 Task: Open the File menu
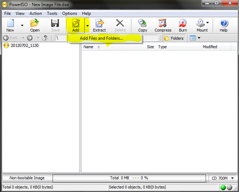[7, 13]
